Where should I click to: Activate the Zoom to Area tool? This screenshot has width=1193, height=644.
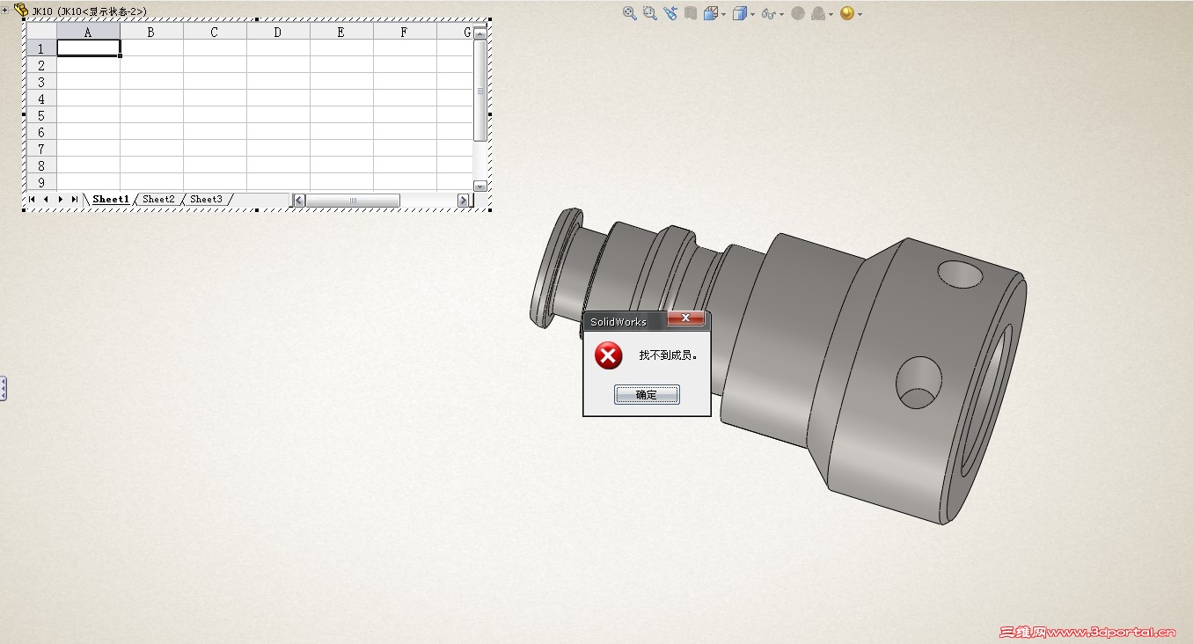tap(649, 13)
